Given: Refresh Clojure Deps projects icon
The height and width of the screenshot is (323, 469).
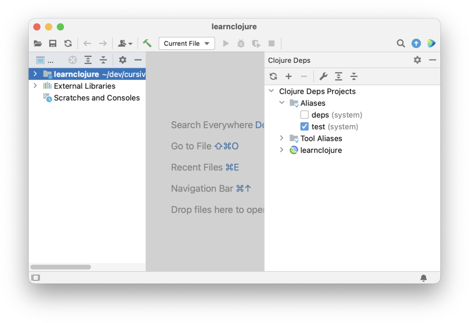Looking at the screenshot, I should coord(273,76).
